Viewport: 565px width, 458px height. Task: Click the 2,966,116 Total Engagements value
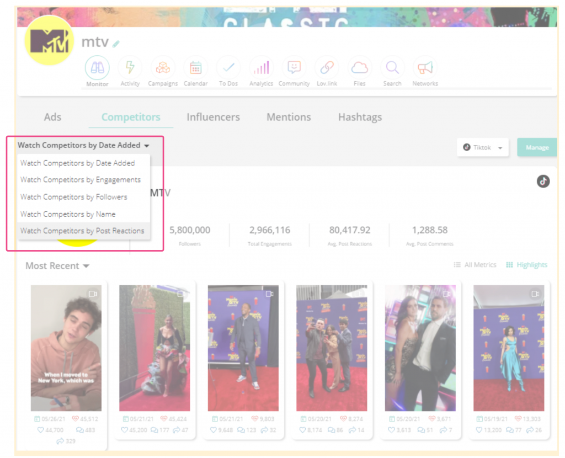pyautogui.click(x=269, y=230)
